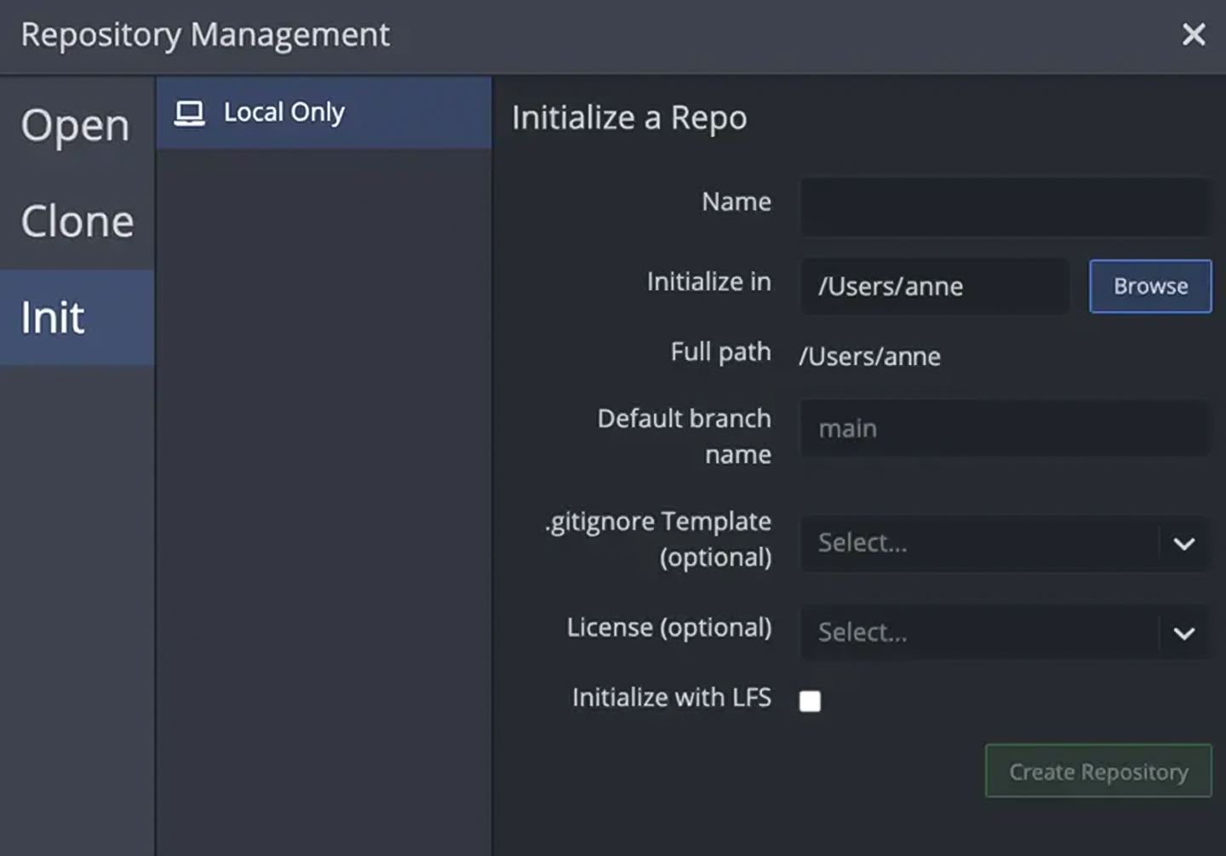This screenshot has height=856, width=1226.
Task: Close the Repository Management dialog
Action: (1194, 35)
